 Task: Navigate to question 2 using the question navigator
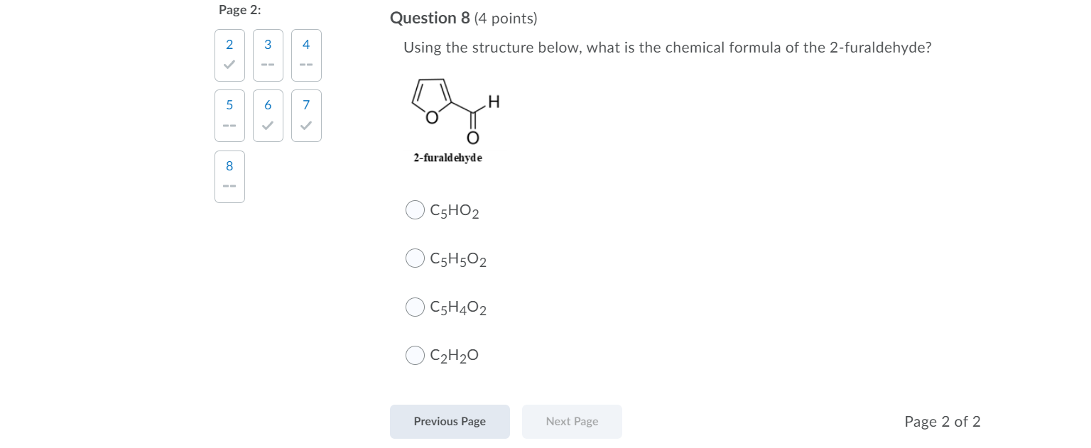pyautogui.click(x=229, y=55)
